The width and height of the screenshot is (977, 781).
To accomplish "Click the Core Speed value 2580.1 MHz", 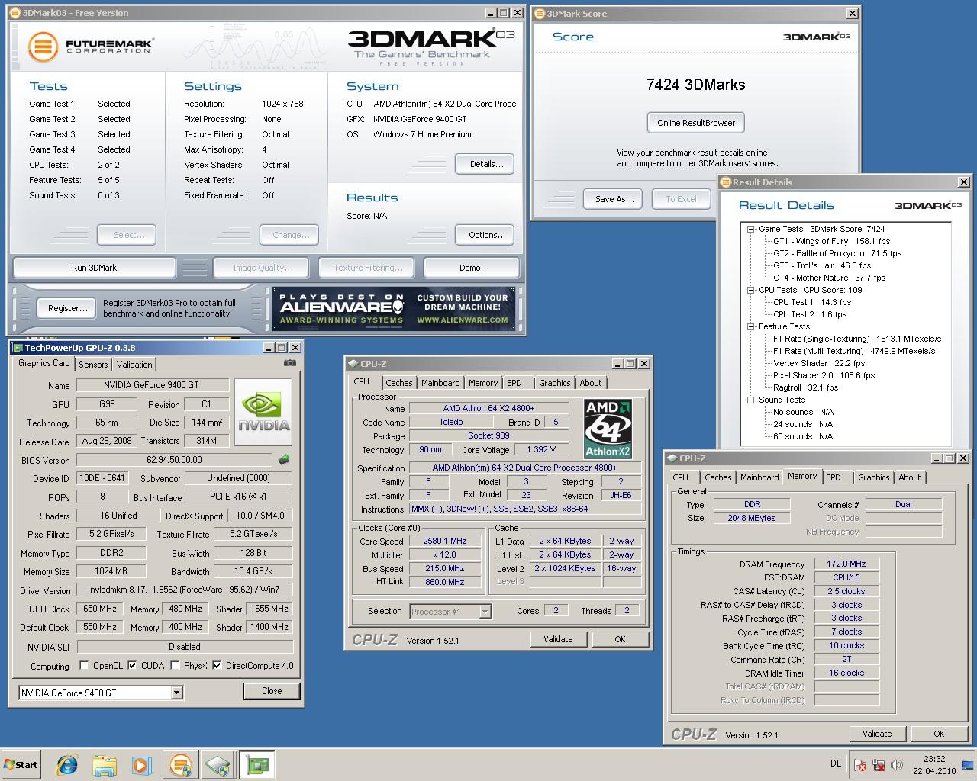I will [x=443, y=541].
